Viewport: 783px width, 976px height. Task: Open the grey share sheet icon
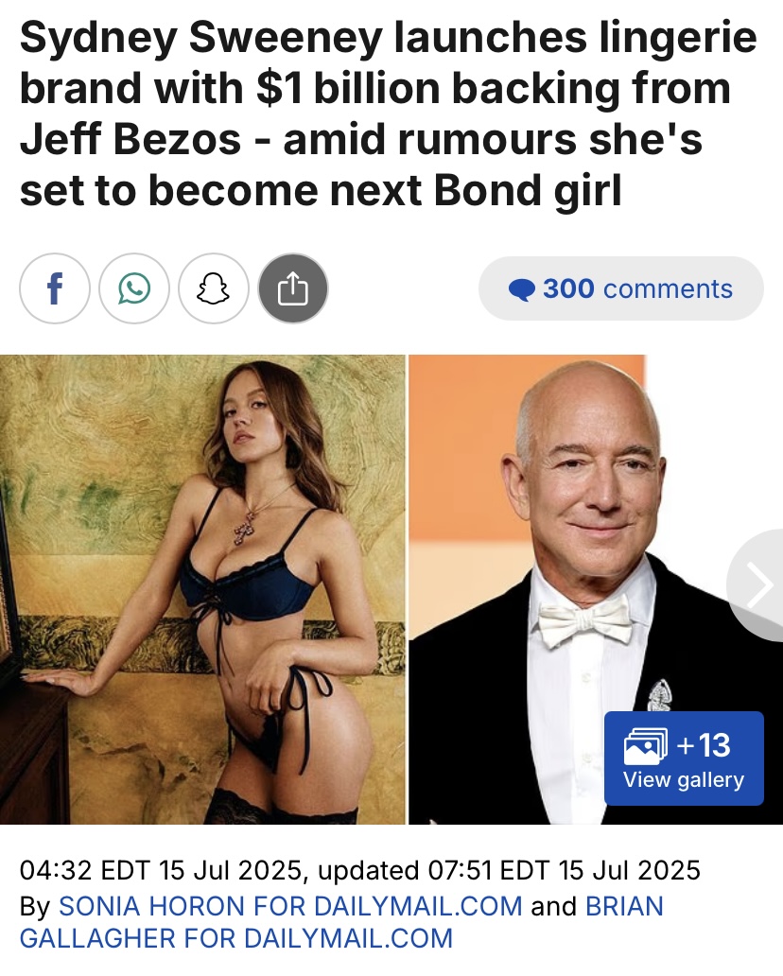(x=293, y=288)
